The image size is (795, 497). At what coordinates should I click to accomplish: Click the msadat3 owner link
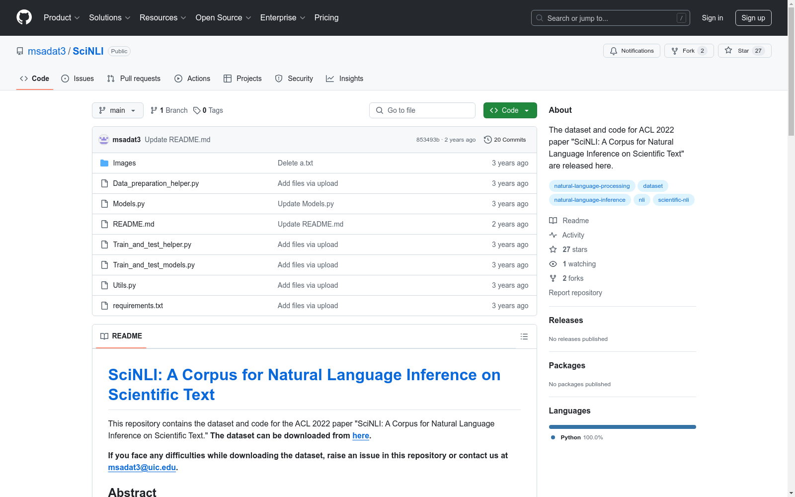(47, 51)
